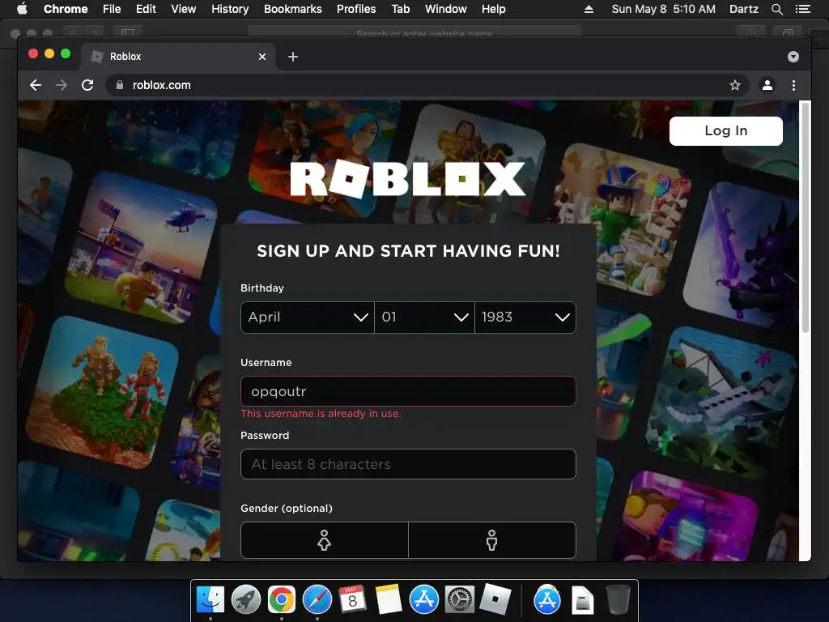Open Safari compass in the dock

point(317,600)
